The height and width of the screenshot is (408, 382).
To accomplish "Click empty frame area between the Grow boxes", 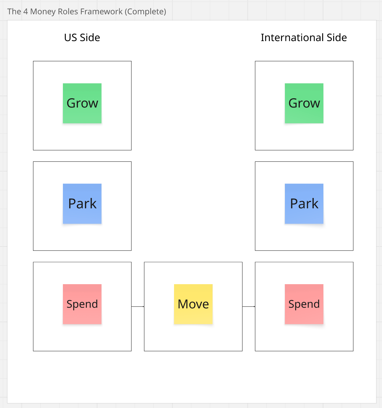I will 193,105.
